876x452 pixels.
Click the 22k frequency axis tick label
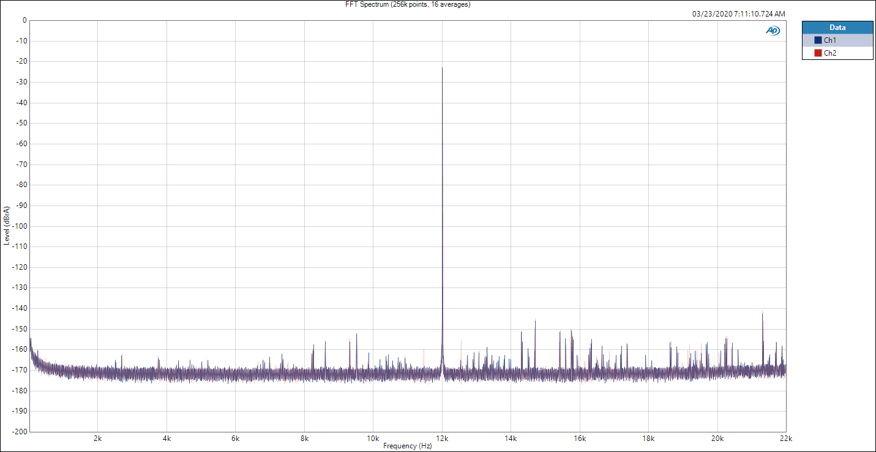tap(786, 439)
